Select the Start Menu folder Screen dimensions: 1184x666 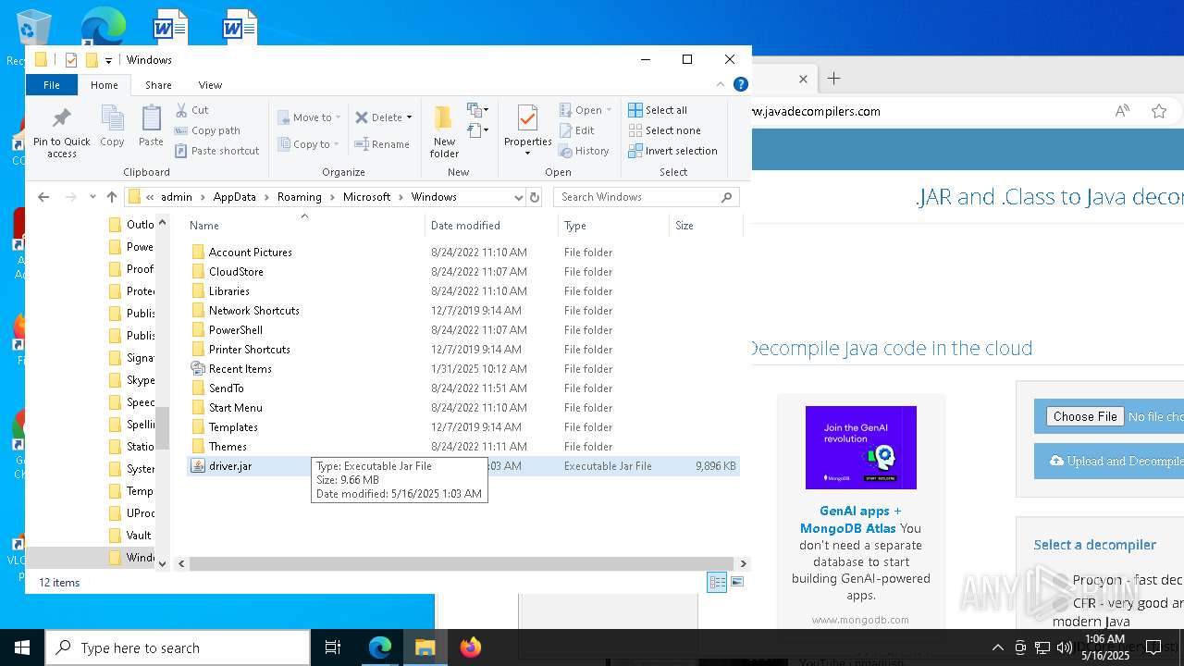pos(235,408)
